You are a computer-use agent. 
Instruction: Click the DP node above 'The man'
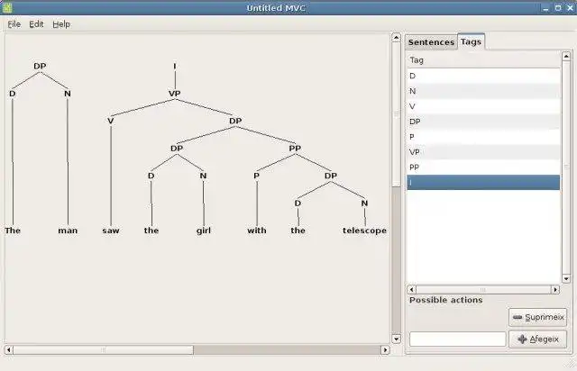(40, 66)
